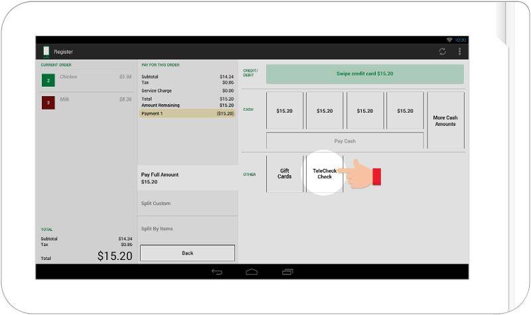Select Pay Full Amount $15.20 option
The image size is (531, 315).
coord(188,178)
